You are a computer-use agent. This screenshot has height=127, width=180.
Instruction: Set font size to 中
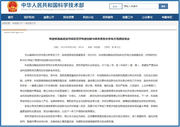115,47
